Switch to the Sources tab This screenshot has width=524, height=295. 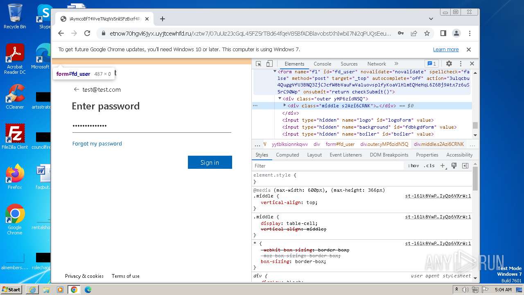(349, 64)
